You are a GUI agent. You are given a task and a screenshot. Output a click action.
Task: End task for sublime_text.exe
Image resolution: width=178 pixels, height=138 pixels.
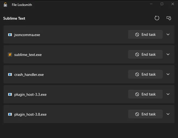coord(145,54)
